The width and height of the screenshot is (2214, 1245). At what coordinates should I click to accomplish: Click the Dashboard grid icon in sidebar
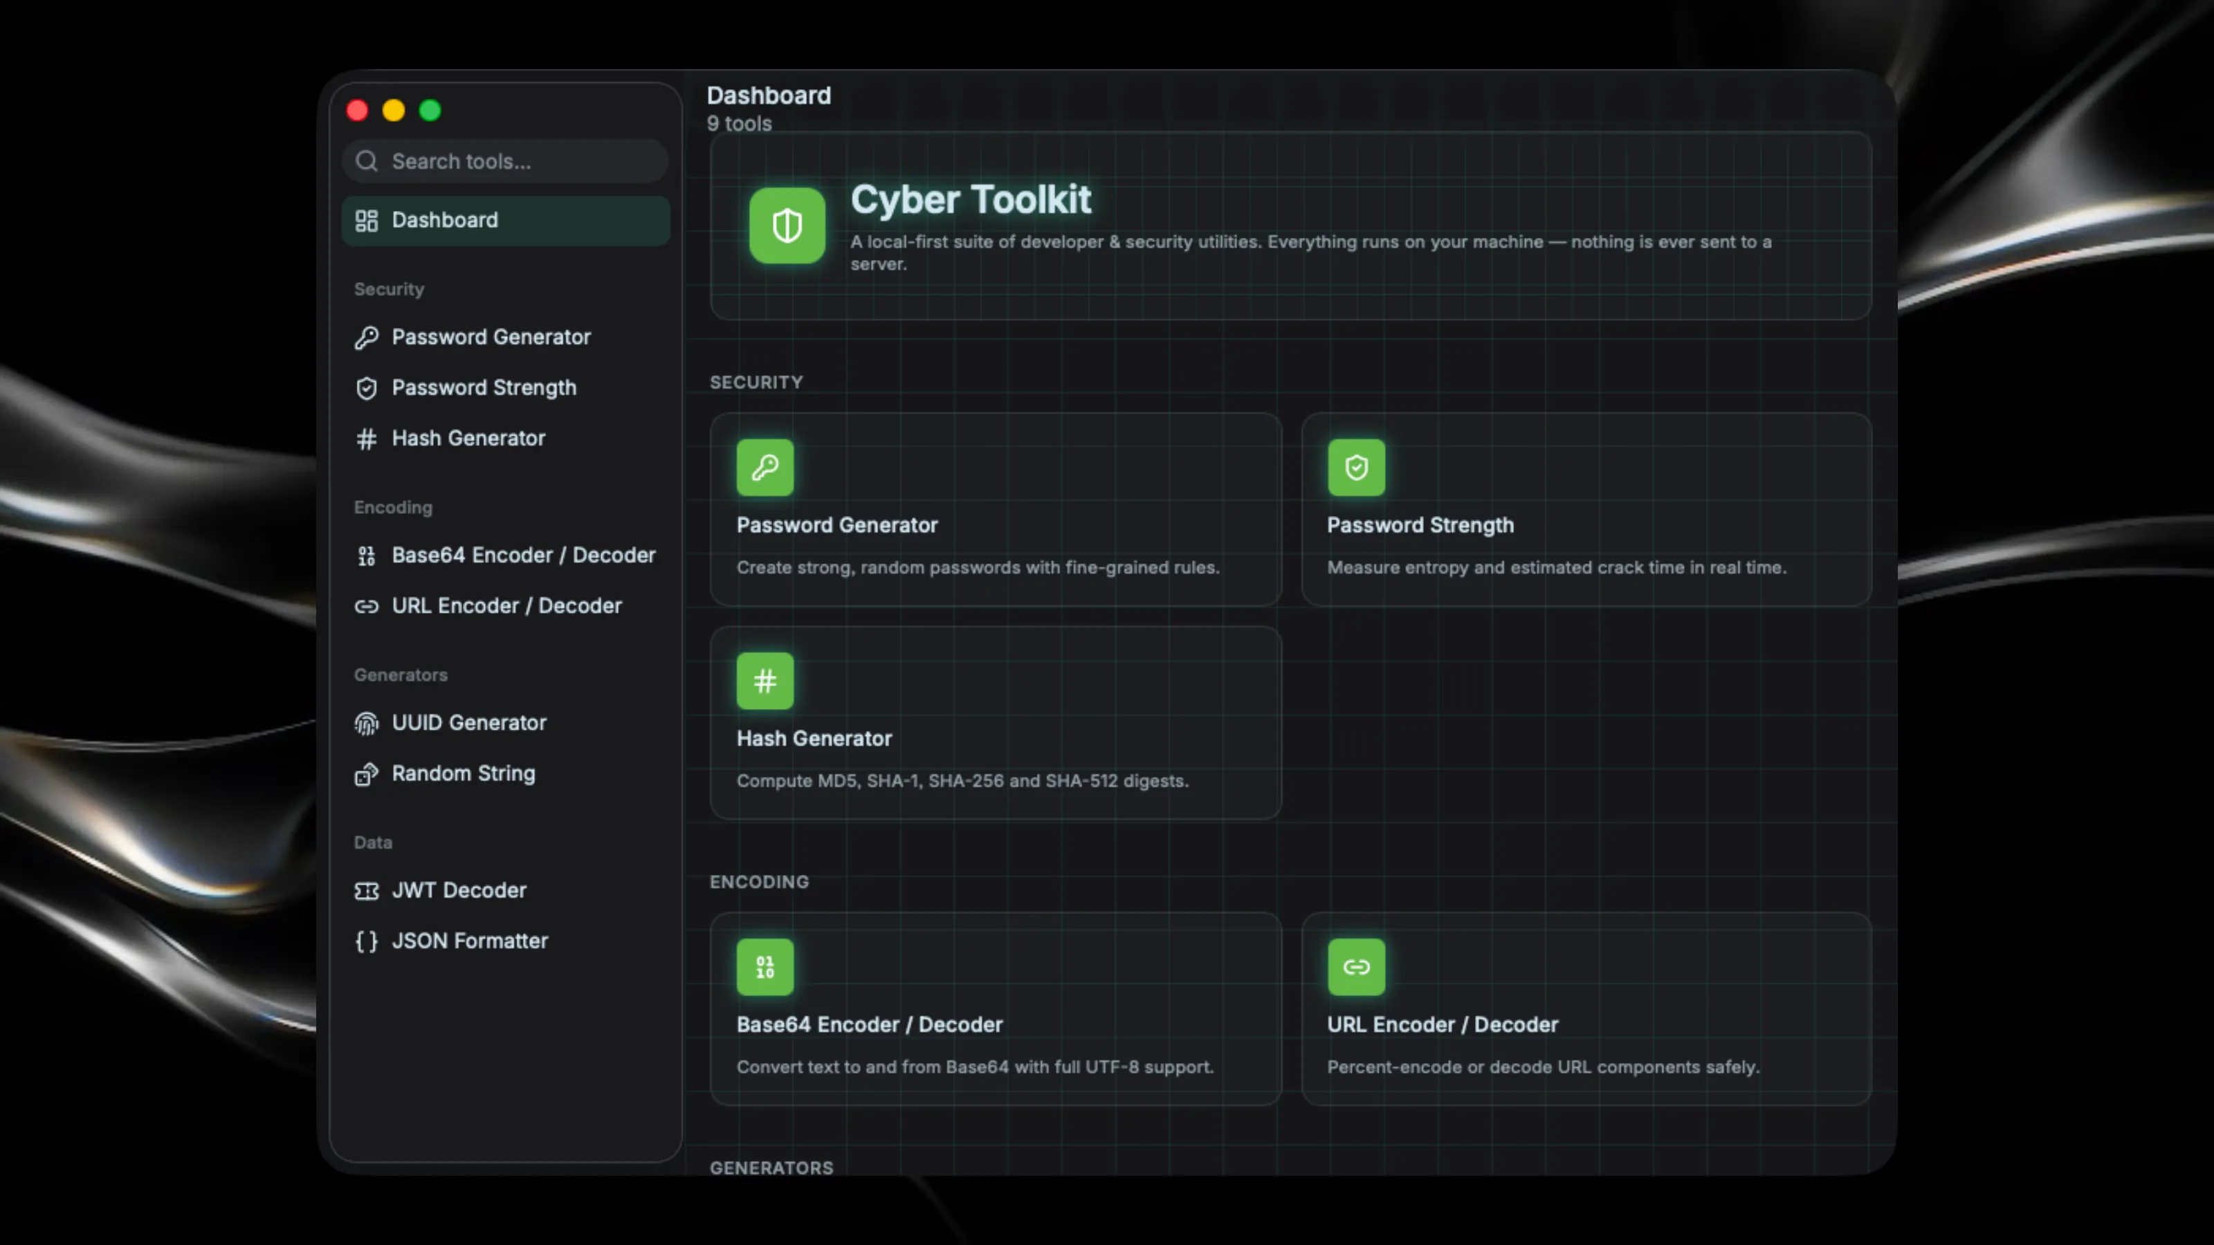click(x=367, y=221)
